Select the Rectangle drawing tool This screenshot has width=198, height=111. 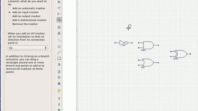point(59,58)
